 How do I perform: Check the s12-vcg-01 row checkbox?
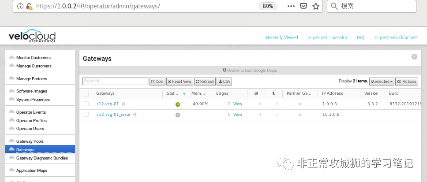coord(86,104)
